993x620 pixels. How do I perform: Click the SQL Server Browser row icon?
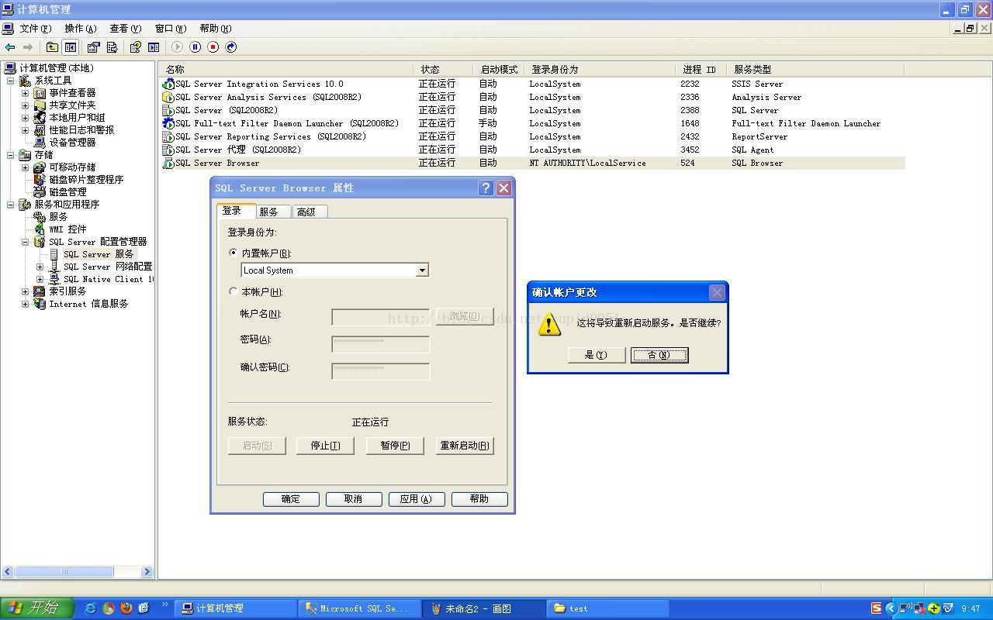click(168, 163)
